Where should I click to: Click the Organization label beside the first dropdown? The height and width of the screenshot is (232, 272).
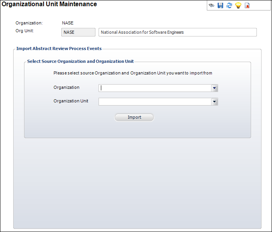66,87
